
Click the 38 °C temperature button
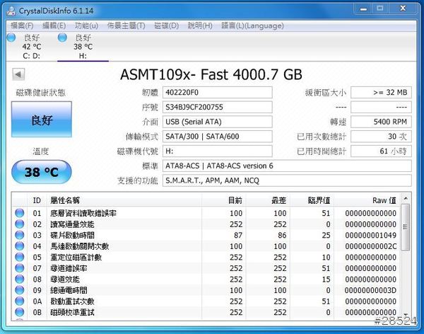(x=42, y=172)
